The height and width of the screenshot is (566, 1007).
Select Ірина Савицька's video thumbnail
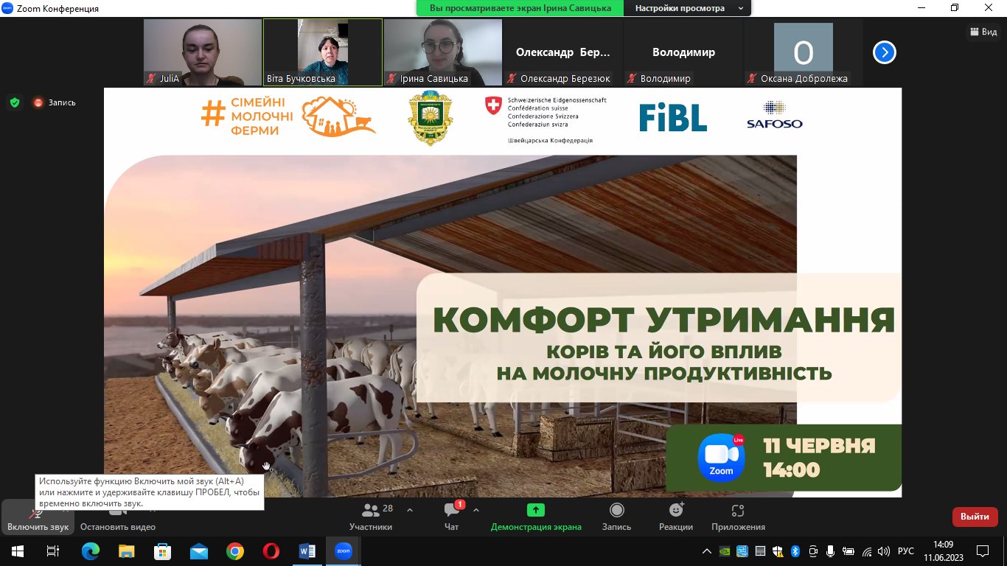pyautogui.click(x=443, y=52)
